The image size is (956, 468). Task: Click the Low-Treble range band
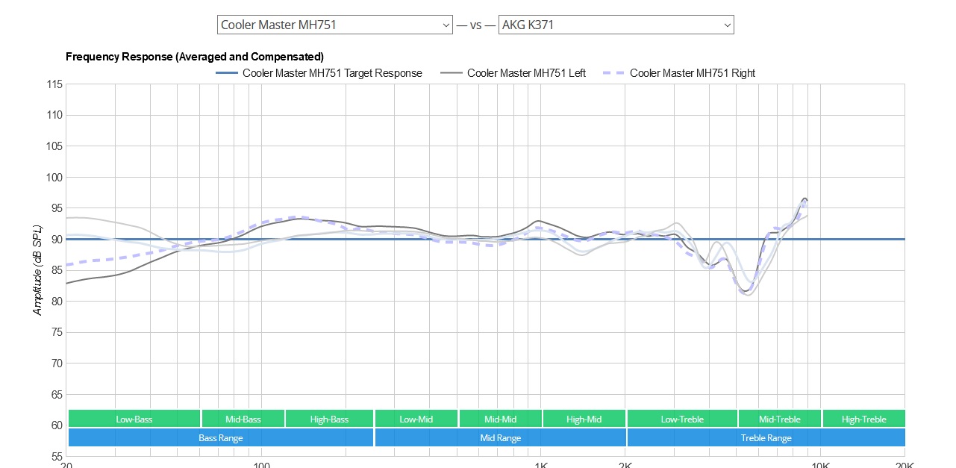(x=682, y=419)
